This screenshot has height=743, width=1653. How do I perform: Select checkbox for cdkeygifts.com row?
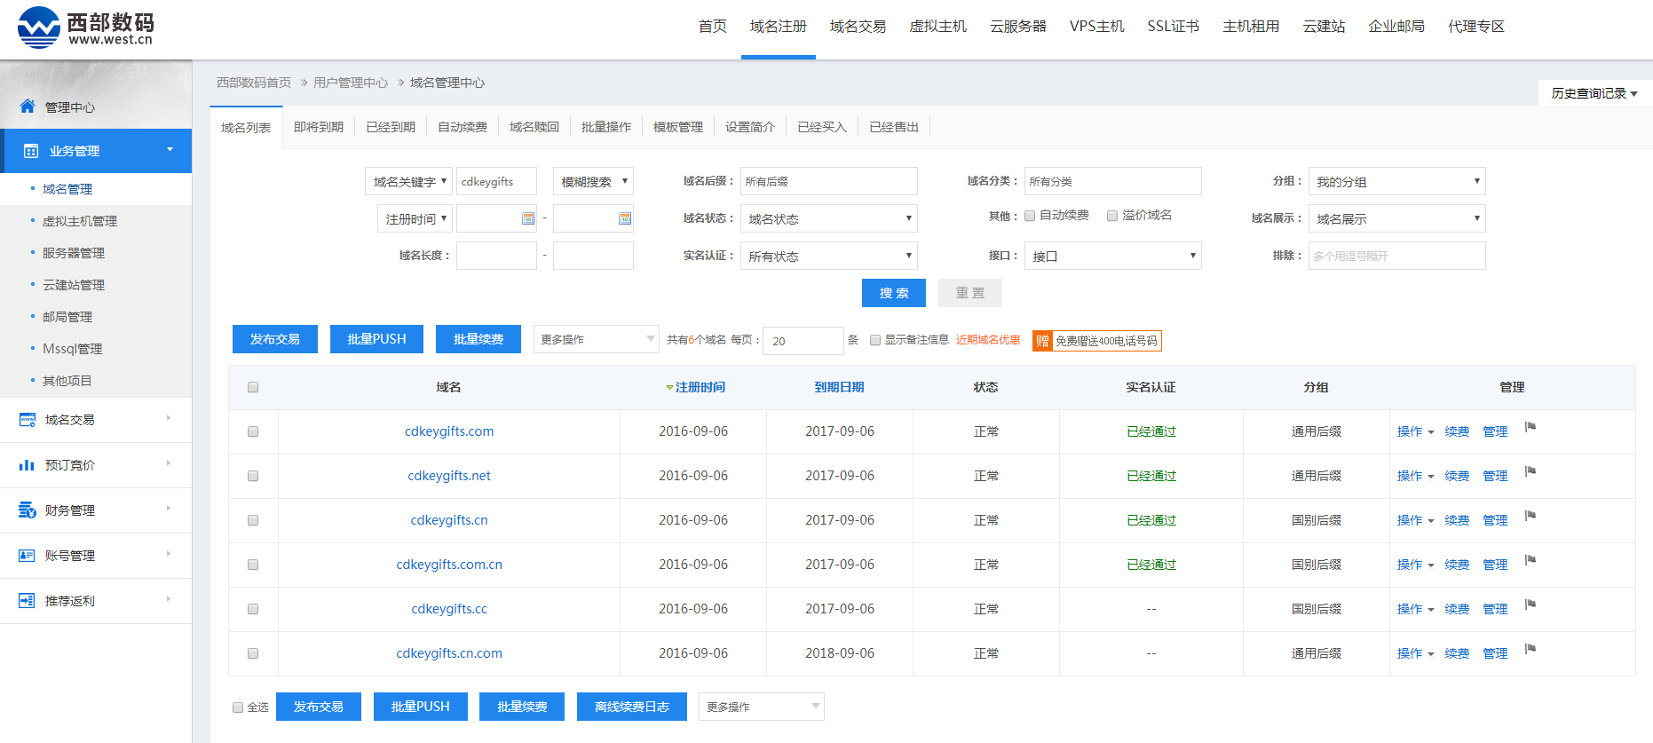[253, 431]
